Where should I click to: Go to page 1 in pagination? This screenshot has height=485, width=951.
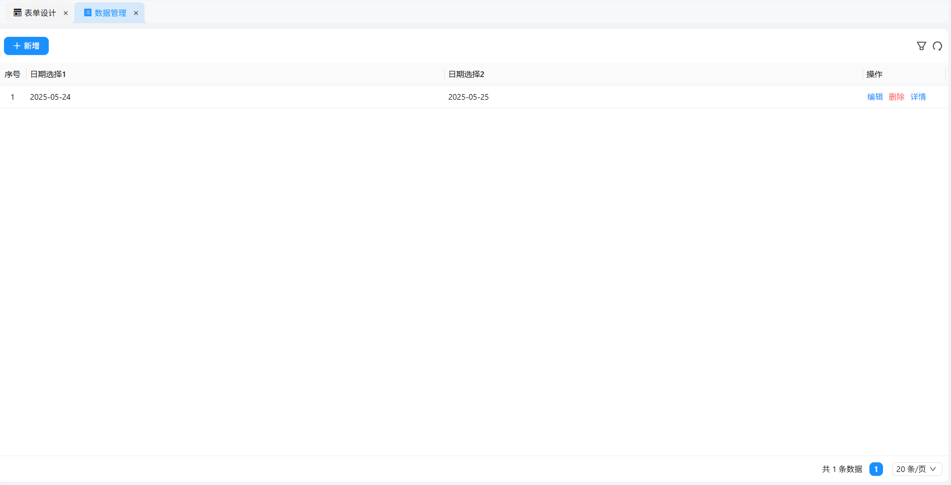click(x=876, y=469)
